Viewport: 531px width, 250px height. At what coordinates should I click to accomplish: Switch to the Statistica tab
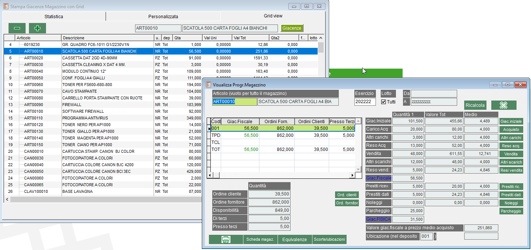(x=54, y=16)
